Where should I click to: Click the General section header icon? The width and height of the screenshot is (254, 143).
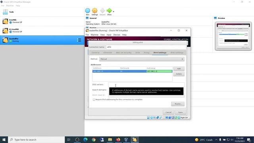click(87, 18)
